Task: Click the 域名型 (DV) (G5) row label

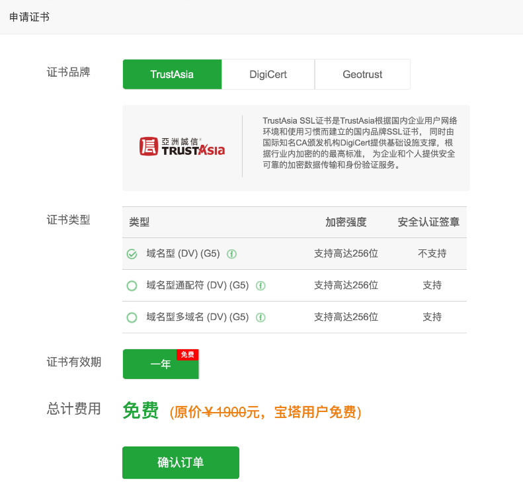Action: (183, 253)
